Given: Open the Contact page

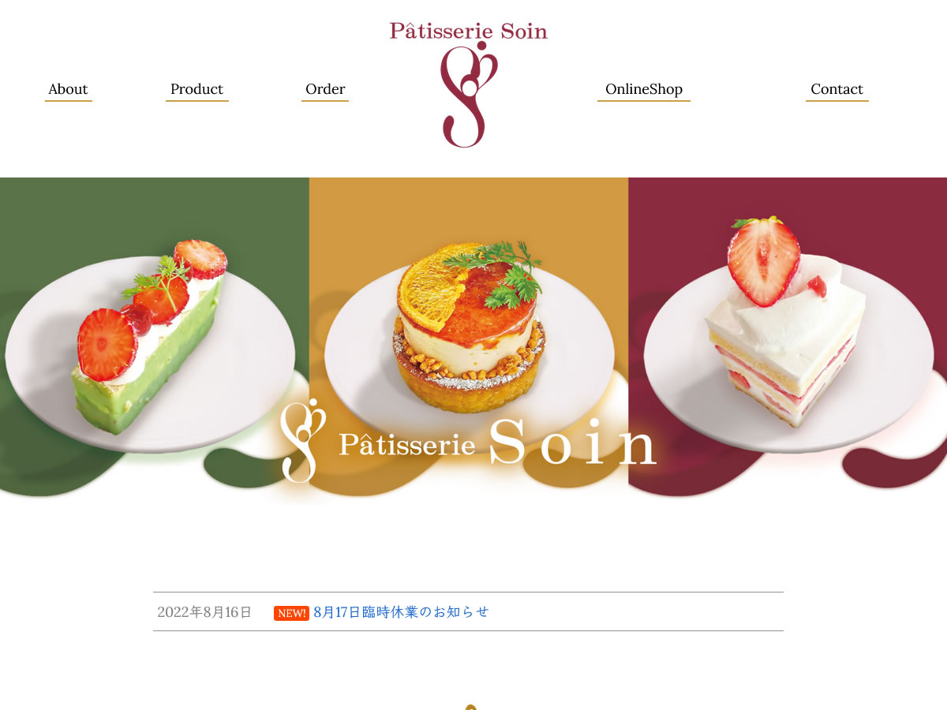Looking at the screenshot, I should click(837, 89).
